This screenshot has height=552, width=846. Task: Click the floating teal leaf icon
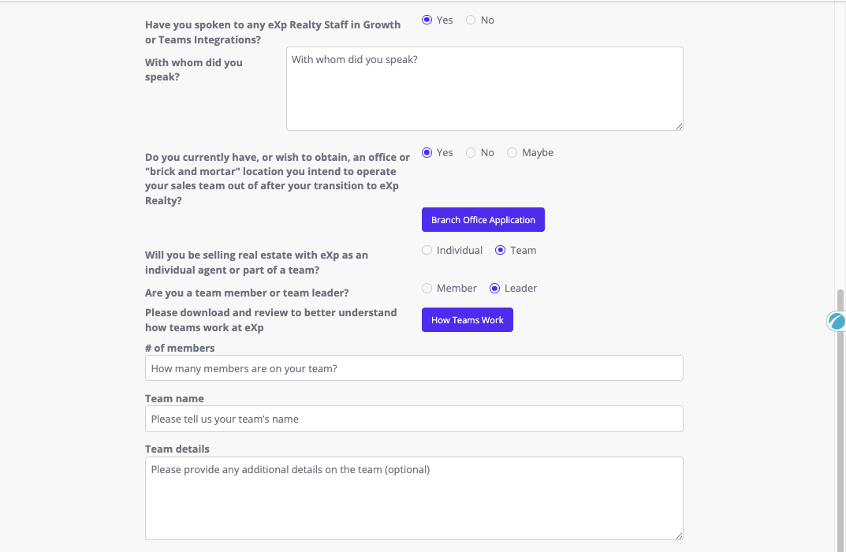tap(837, 321)
